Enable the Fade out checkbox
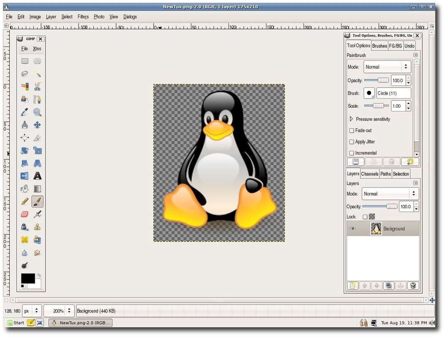Viewport: 445px width, 337px height. pos(352,130)
